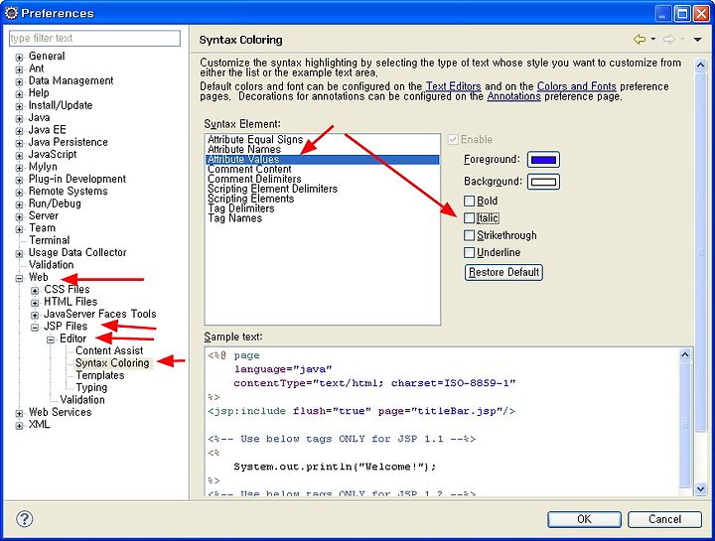Viewport: 715px width, 541px height.
Task: Select Typing under JSP Editor
Action: point(91,387)
